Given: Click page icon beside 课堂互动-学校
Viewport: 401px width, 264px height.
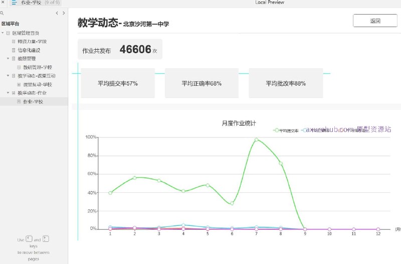Looking at the screenshot, I should [19, 84].
